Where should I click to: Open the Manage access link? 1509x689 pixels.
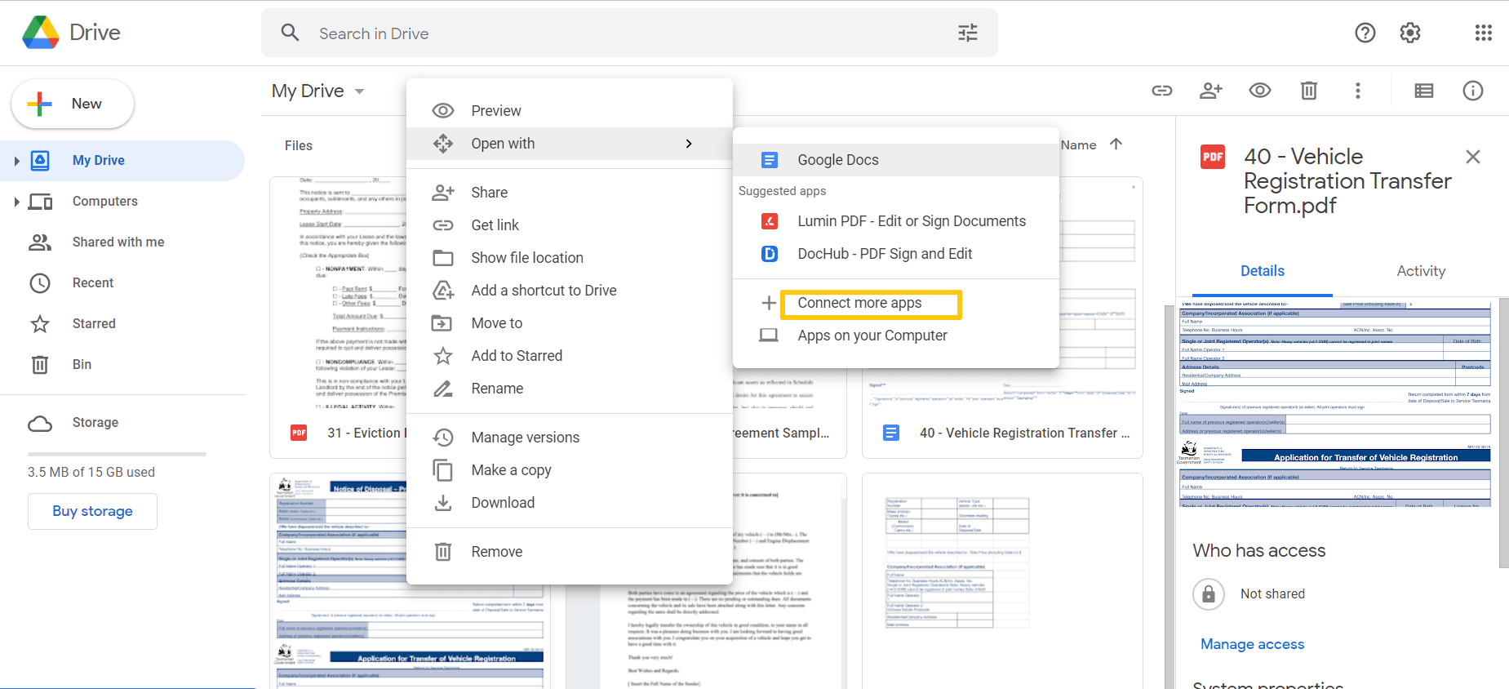coord(1253,644)
